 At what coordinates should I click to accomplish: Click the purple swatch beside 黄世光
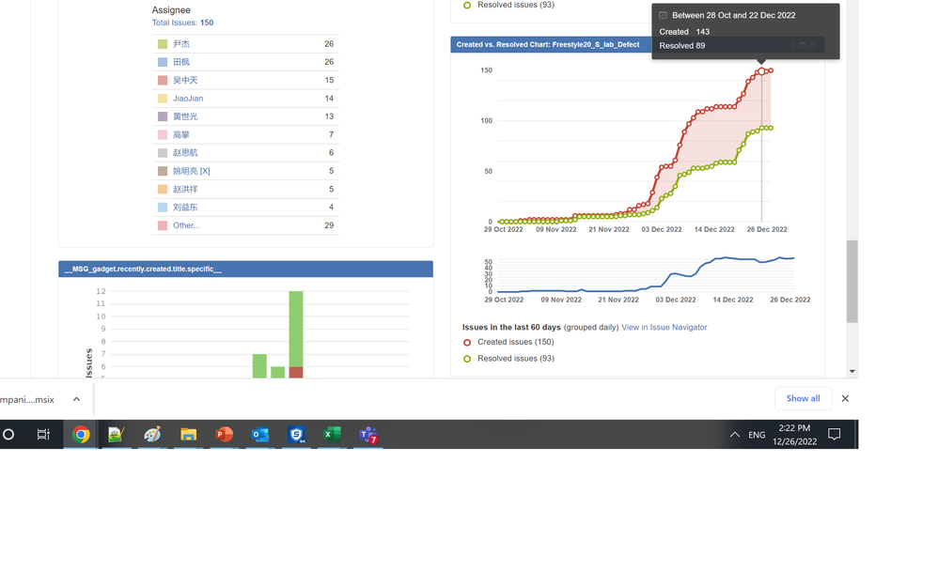coord(163,116)
